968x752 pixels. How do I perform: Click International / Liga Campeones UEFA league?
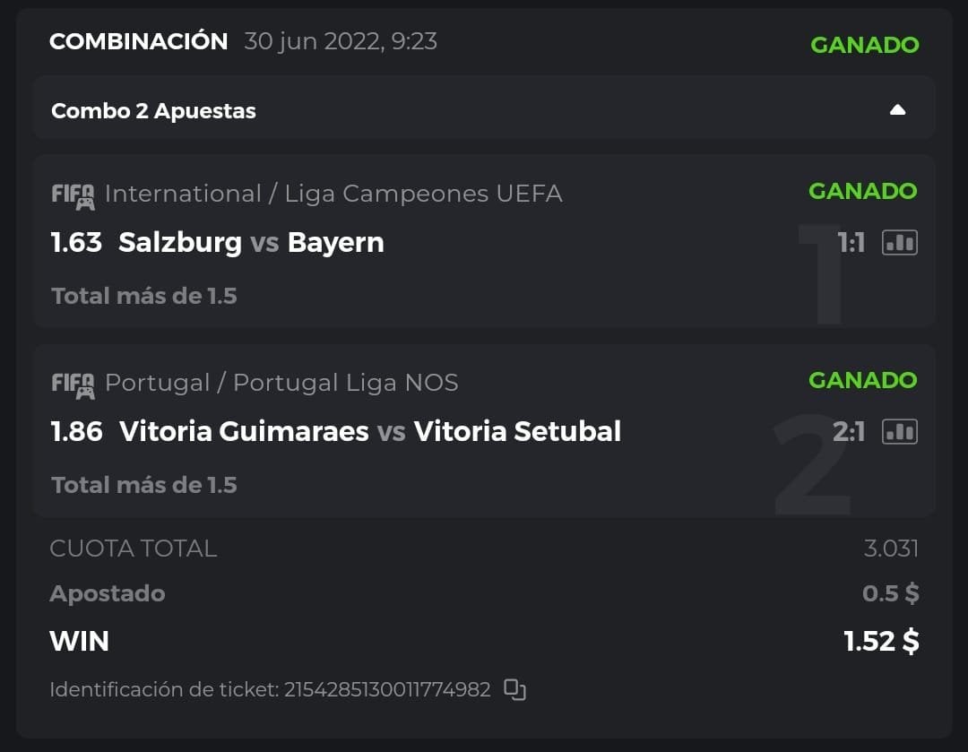point(333,194)
